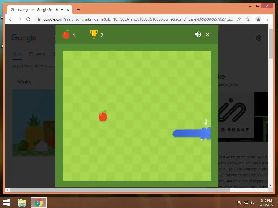Click the padlock site info icon
Image resolution: width=278 pixels, height=208 pixels.
(x=39, y=19)
